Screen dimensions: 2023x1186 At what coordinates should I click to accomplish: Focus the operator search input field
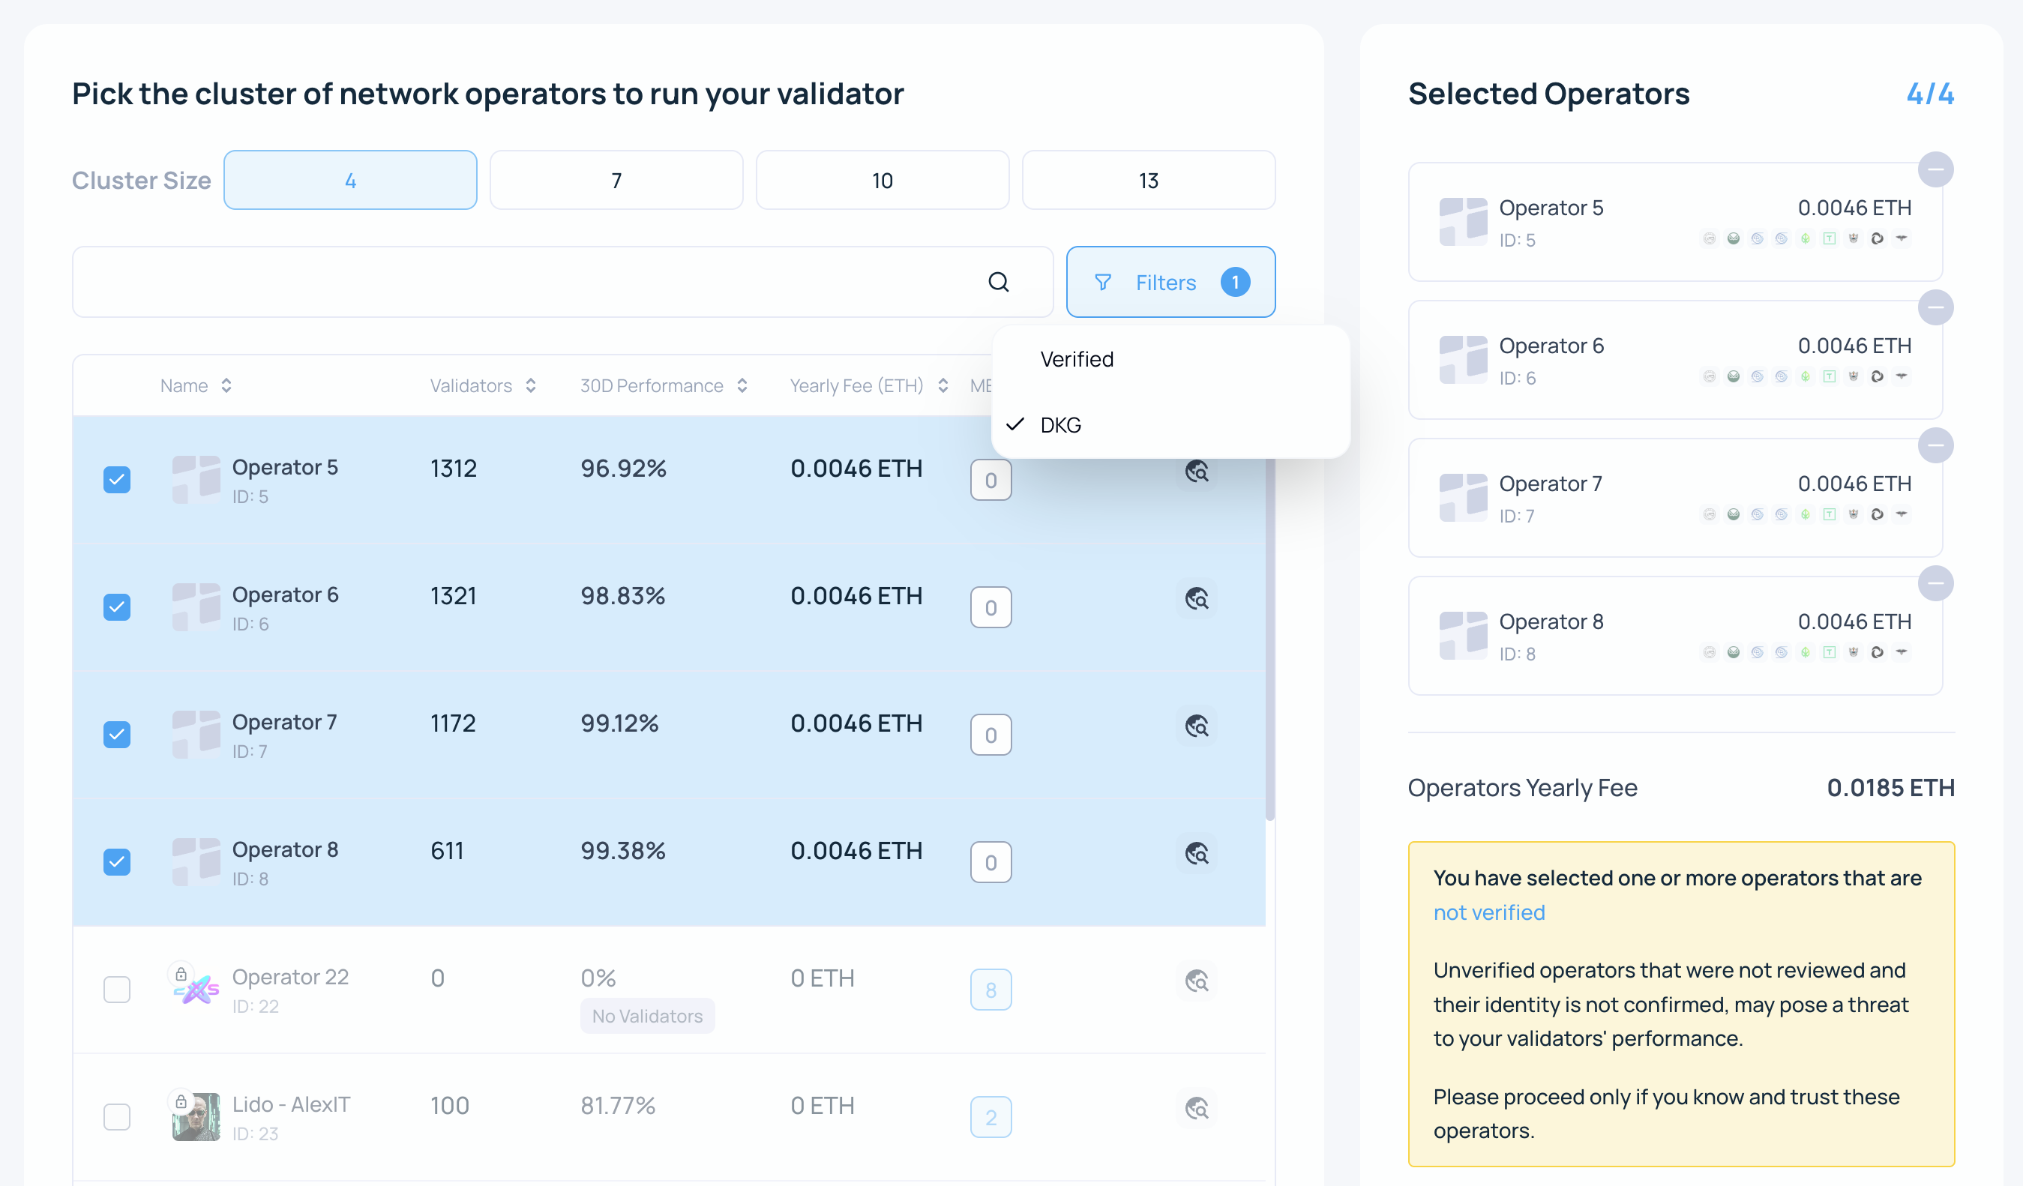522,283
